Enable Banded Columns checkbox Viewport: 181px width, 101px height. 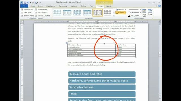(36, 16)
